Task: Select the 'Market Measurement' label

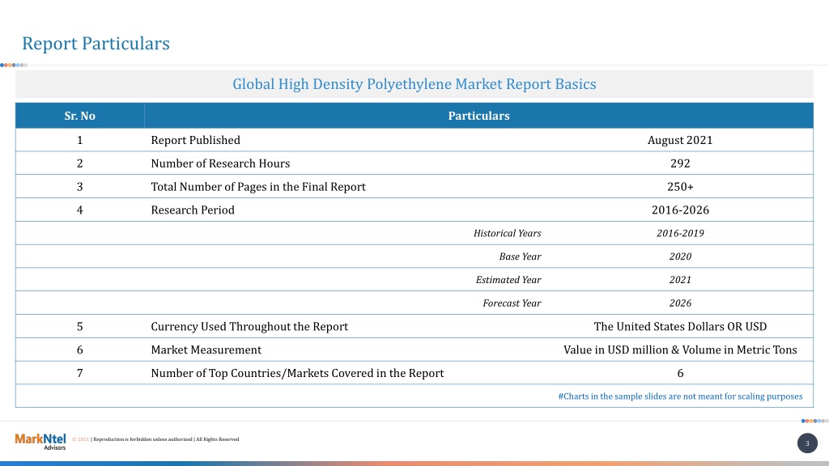Action: [206, 349]
